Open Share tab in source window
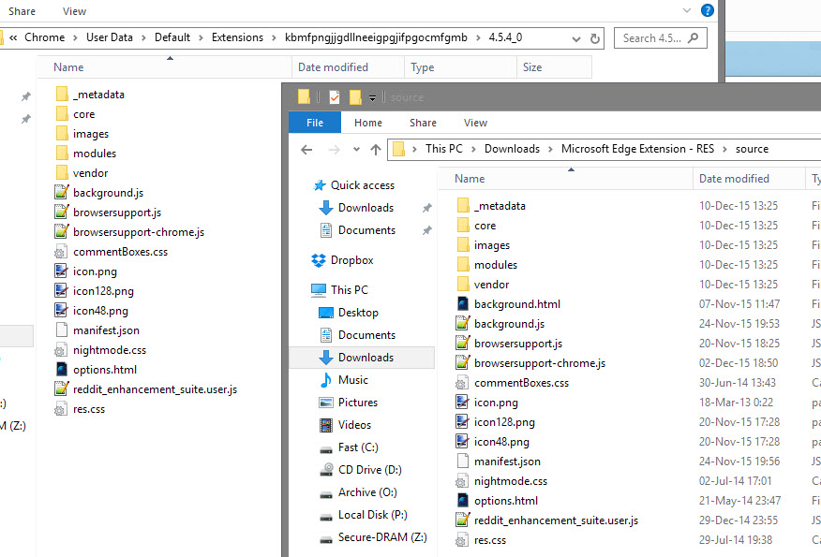The image size is (821, 557). [423, 123]
